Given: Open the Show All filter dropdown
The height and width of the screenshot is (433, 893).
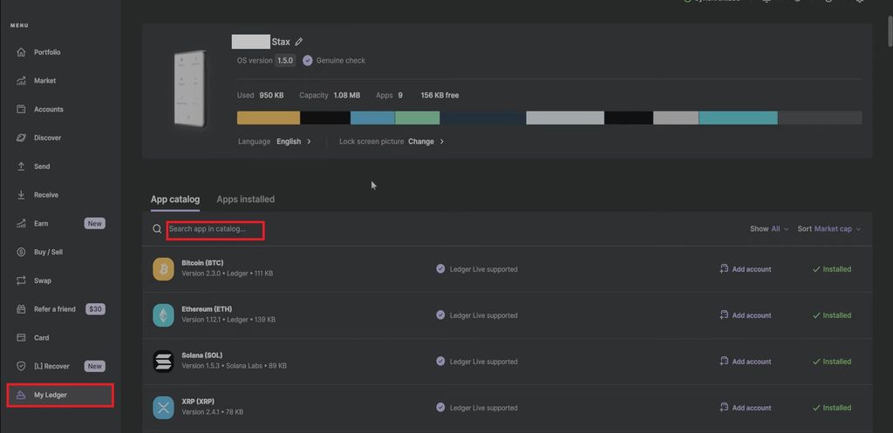Looking at the screenshot, I should pyautogui.click(x=769, y=229).
